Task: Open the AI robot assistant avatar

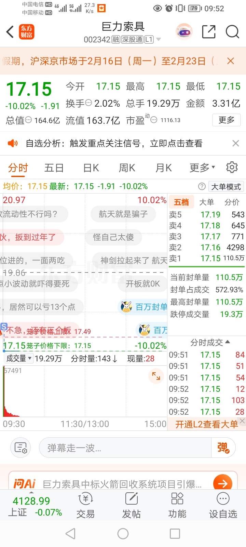Action: (184, 32)
